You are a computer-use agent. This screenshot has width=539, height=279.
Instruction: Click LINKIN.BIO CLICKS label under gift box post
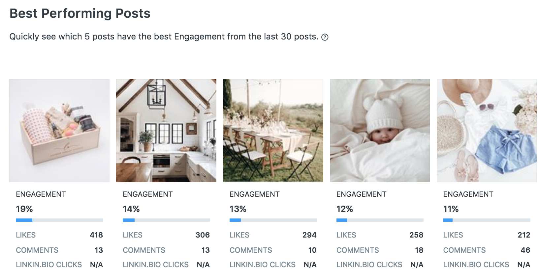(49, 265)
